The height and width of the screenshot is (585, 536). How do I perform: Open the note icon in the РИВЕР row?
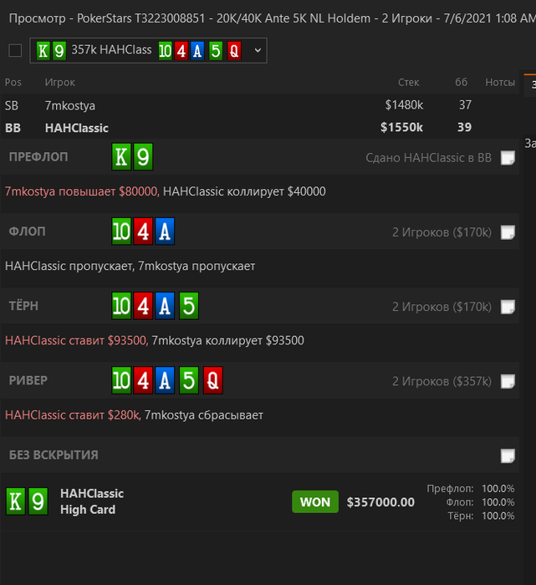[508, 381]
